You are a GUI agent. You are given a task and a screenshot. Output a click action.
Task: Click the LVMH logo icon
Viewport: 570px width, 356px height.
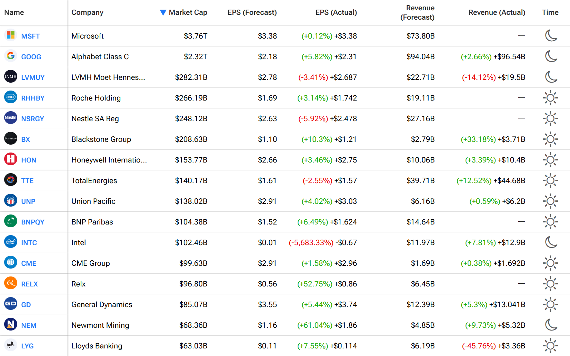click(x=11, y=76)
